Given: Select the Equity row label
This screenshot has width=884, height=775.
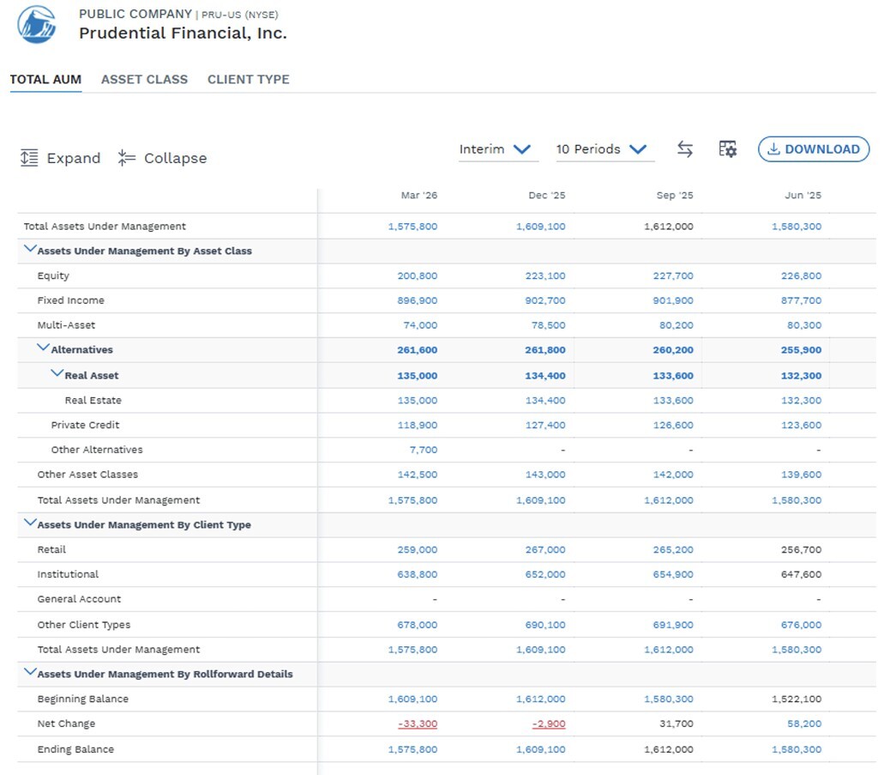Looking at the screenshot, I should [53, 276].
